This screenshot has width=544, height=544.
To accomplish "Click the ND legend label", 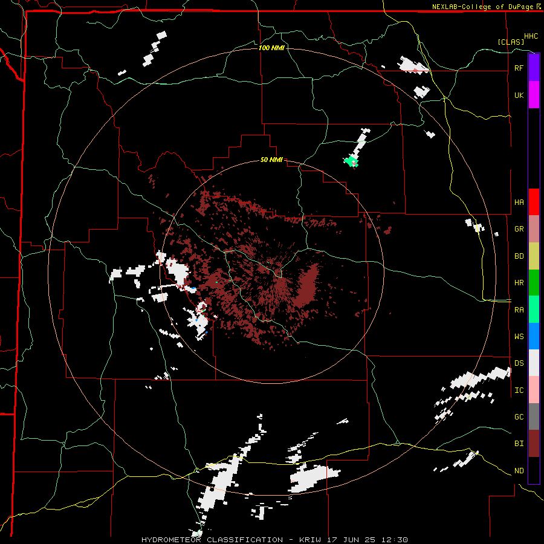I will click(x=519, y=471).
